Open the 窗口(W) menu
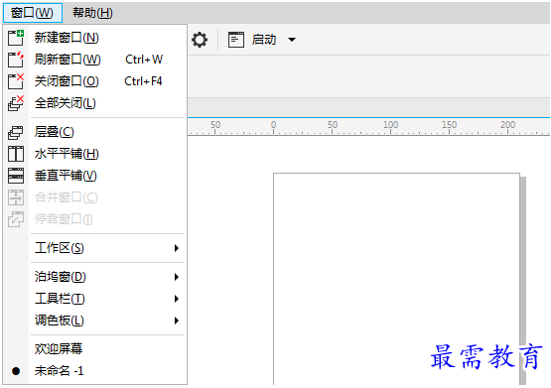The height and width of the screenshot is (388, 551). point(33,13)
